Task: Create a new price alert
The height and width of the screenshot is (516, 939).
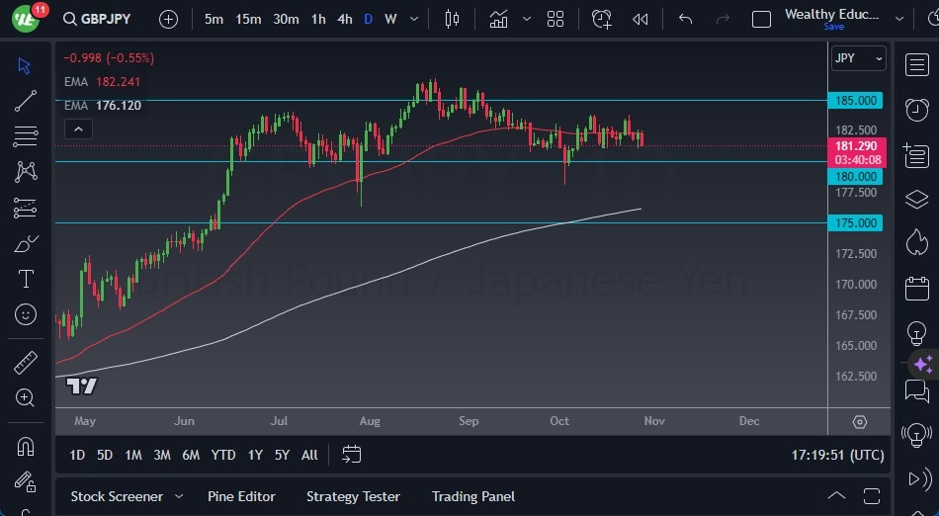Action: pyautogui.click(x=601, y=19)
